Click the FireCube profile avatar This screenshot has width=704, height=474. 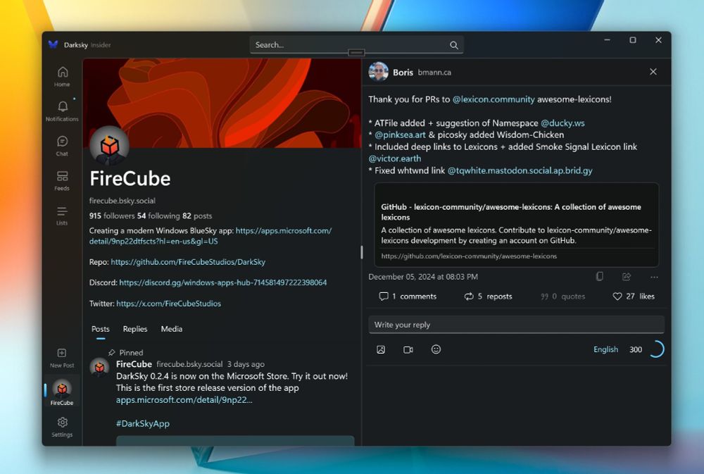(110, 146)
